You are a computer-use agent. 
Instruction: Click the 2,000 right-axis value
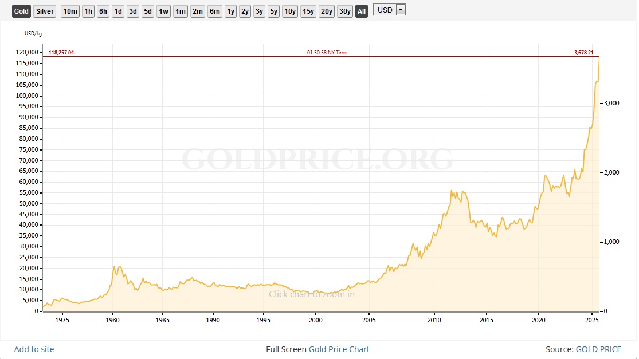(x=611, y=172)
